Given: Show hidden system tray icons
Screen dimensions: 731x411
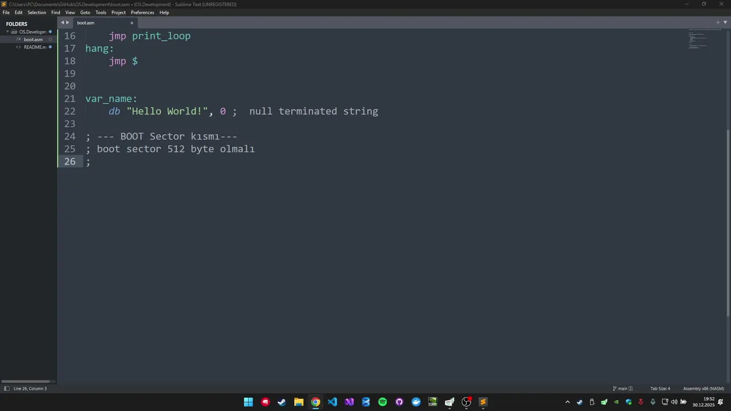Looking at the screenshot, I should tap(567, 402).
